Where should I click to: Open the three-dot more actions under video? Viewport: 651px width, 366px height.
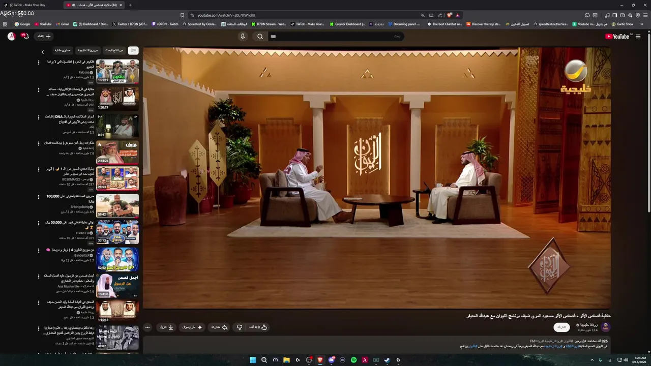(x=147, y=327)
